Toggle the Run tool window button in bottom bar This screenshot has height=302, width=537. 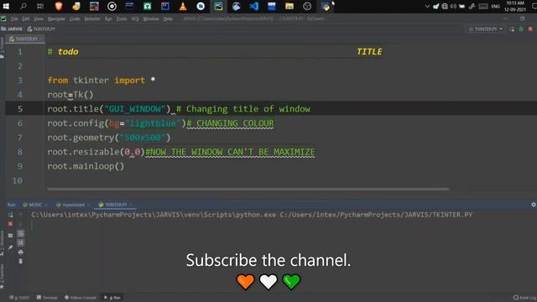pyautogui.click(x=112, y=298)
